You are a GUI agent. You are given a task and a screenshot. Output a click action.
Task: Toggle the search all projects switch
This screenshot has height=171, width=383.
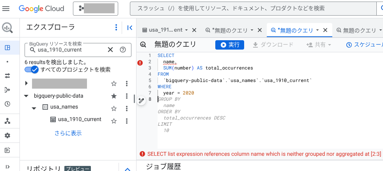(31, 69)
